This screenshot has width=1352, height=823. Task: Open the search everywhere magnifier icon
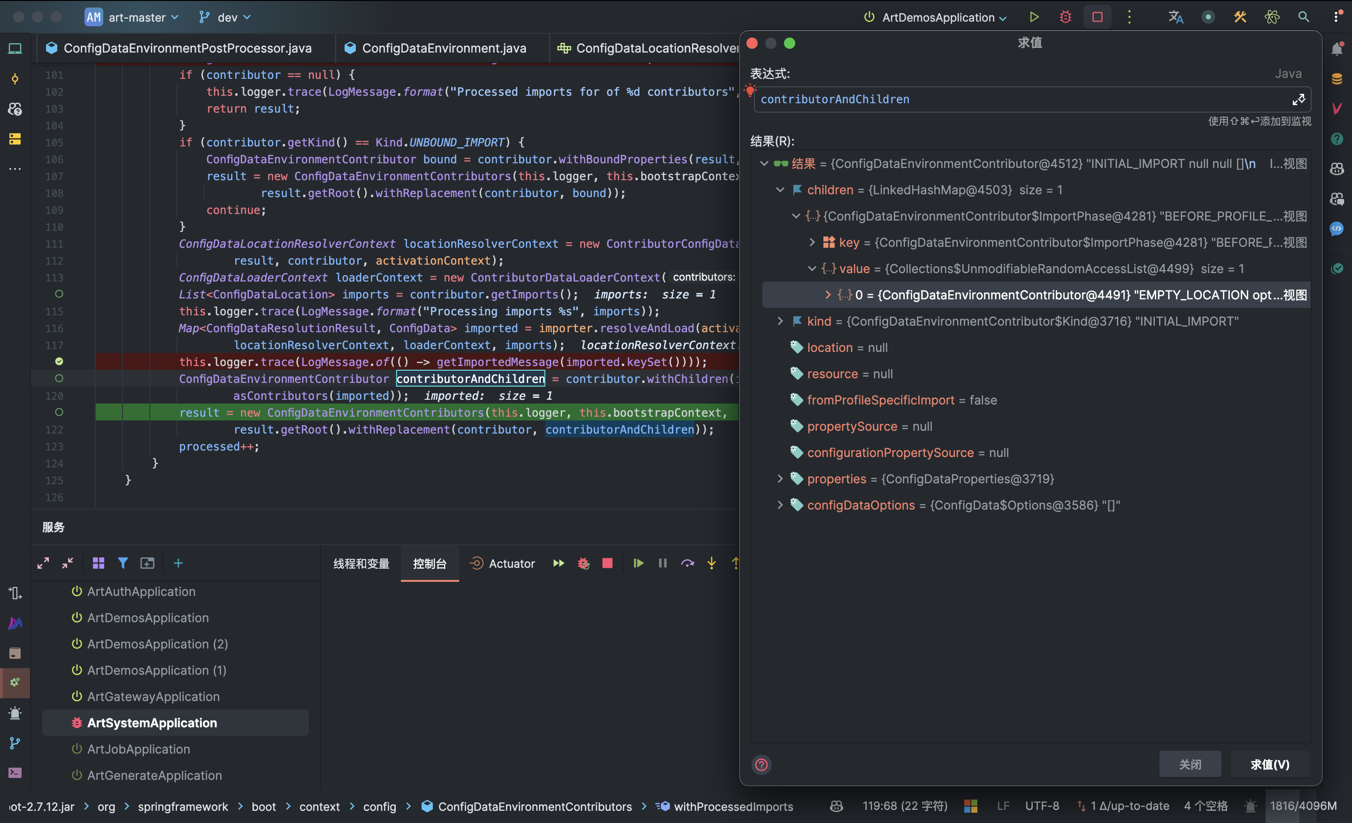[x=1303, y=17]
